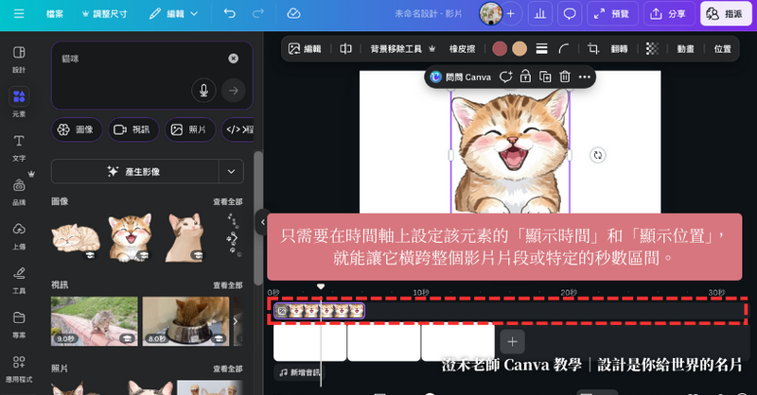Open 文字 text panel
Viewport: 757px width, 395px height.
pyautogui.click(x=19, y=147)
